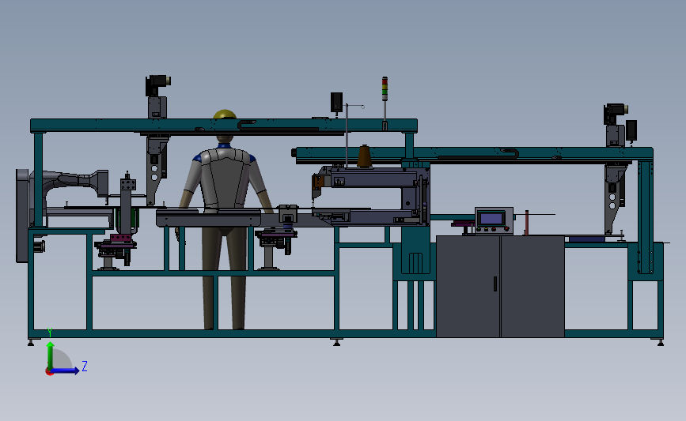Select the mannequin's gray torso

[224, 179]
